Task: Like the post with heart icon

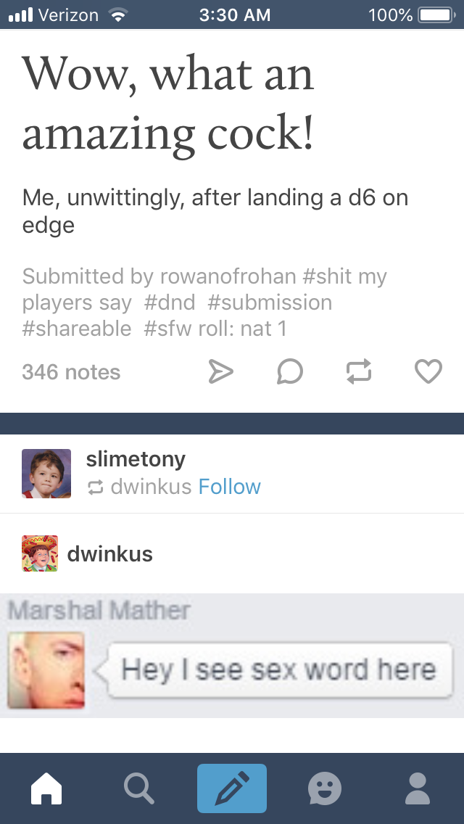Action: click(x=428, y=371)
